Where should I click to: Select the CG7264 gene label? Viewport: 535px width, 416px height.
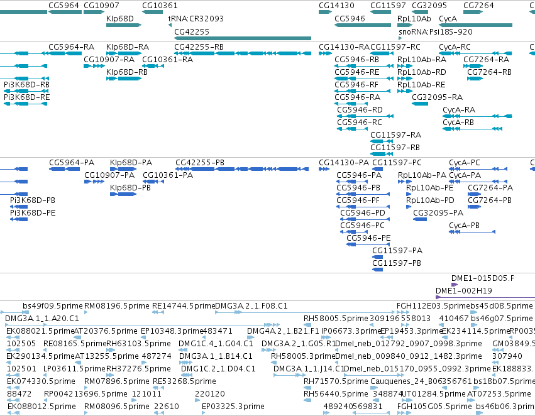tap(478, 6)
